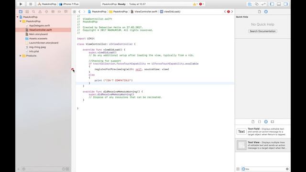Open the PeakAndPop scheme selector
Screen dimensions: 306x172
tap(47, 4)
